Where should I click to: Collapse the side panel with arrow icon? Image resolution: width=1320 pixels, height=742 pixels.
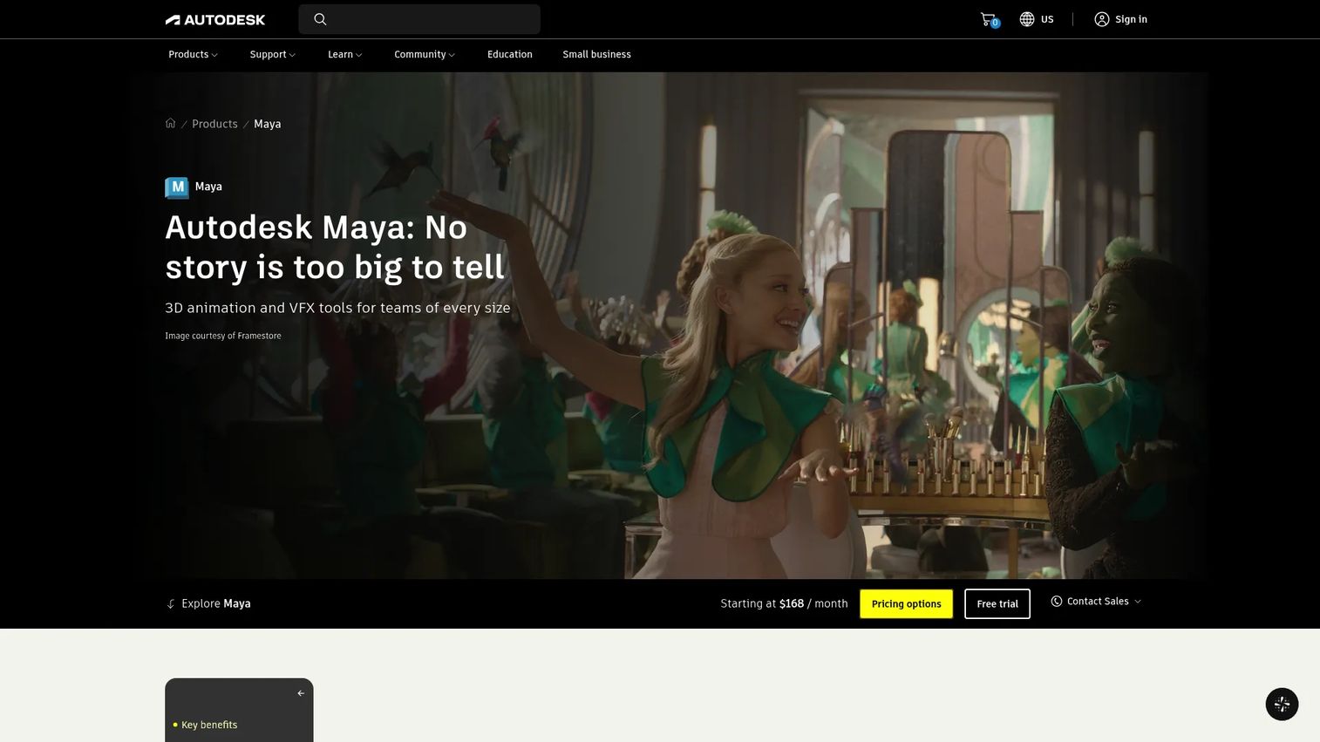click(301, 693)
